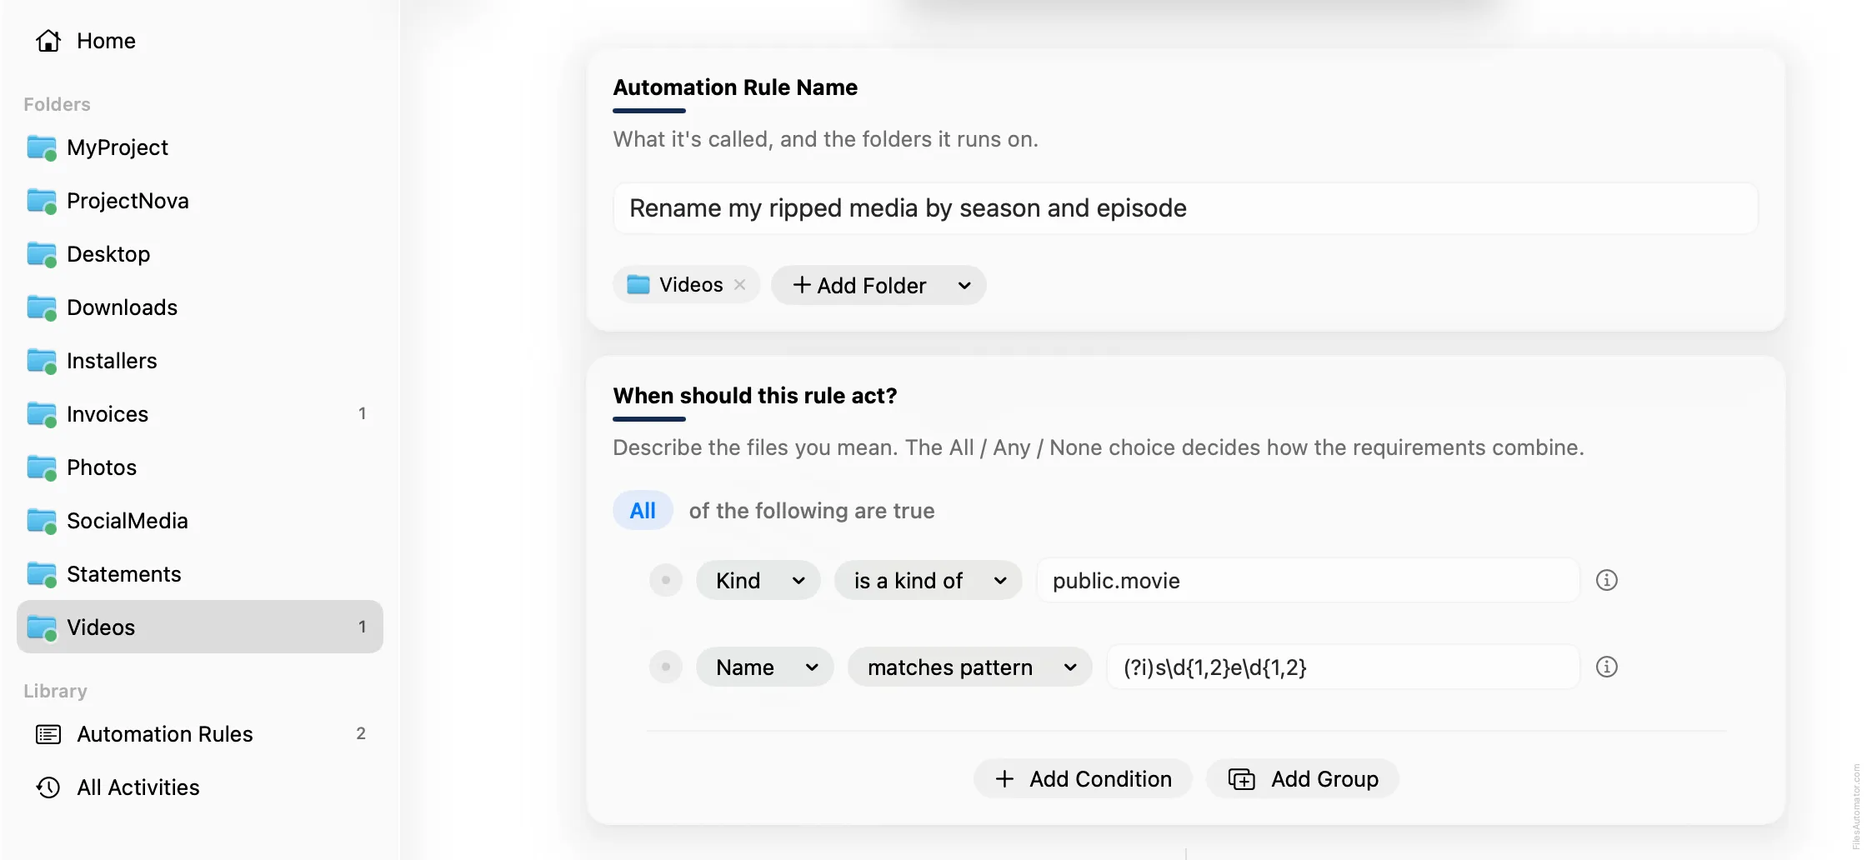Open All Activities history
Image resolution: width=1872 pixels, height=860 pixels.
point(200,787)
